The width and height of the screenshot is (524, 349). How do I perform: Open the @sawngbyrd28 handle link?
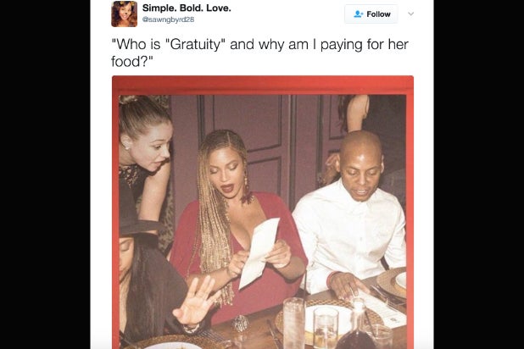pos(168,19)
